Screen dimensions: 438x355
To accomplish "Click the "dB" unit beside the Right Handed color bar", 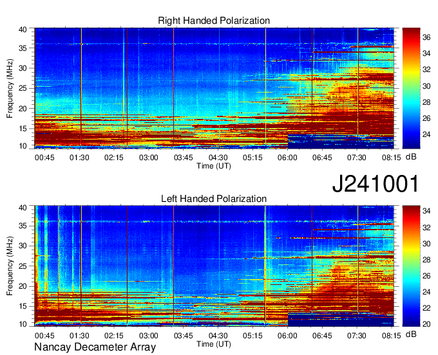I will tap(411, 157).
